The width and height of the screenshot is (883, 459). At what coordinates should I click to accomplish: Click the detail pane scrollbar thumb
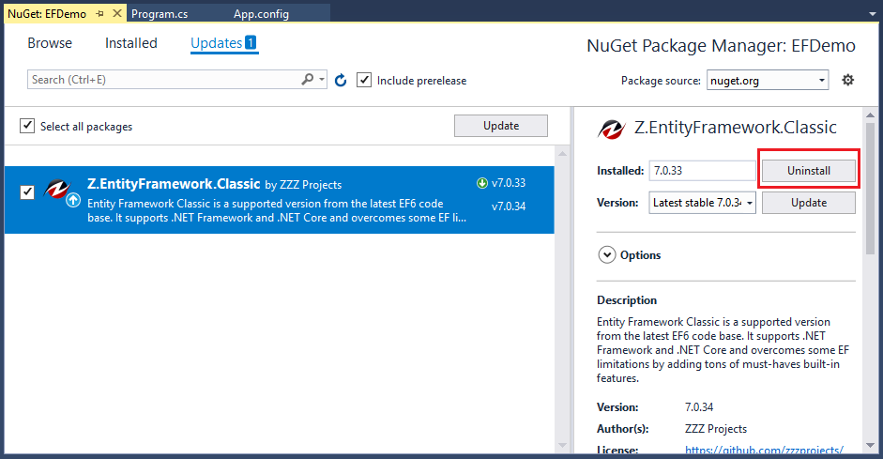871,188
